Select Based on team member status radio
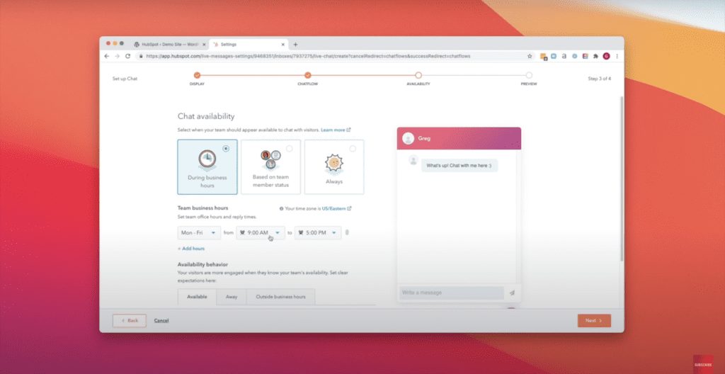725x374 pixels. coord(289,149)
